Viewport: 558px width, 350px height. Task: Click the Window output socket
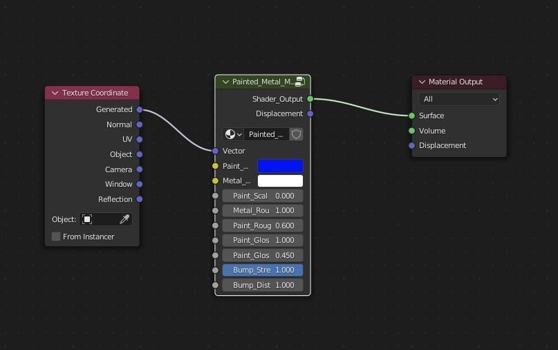[140, 184]
